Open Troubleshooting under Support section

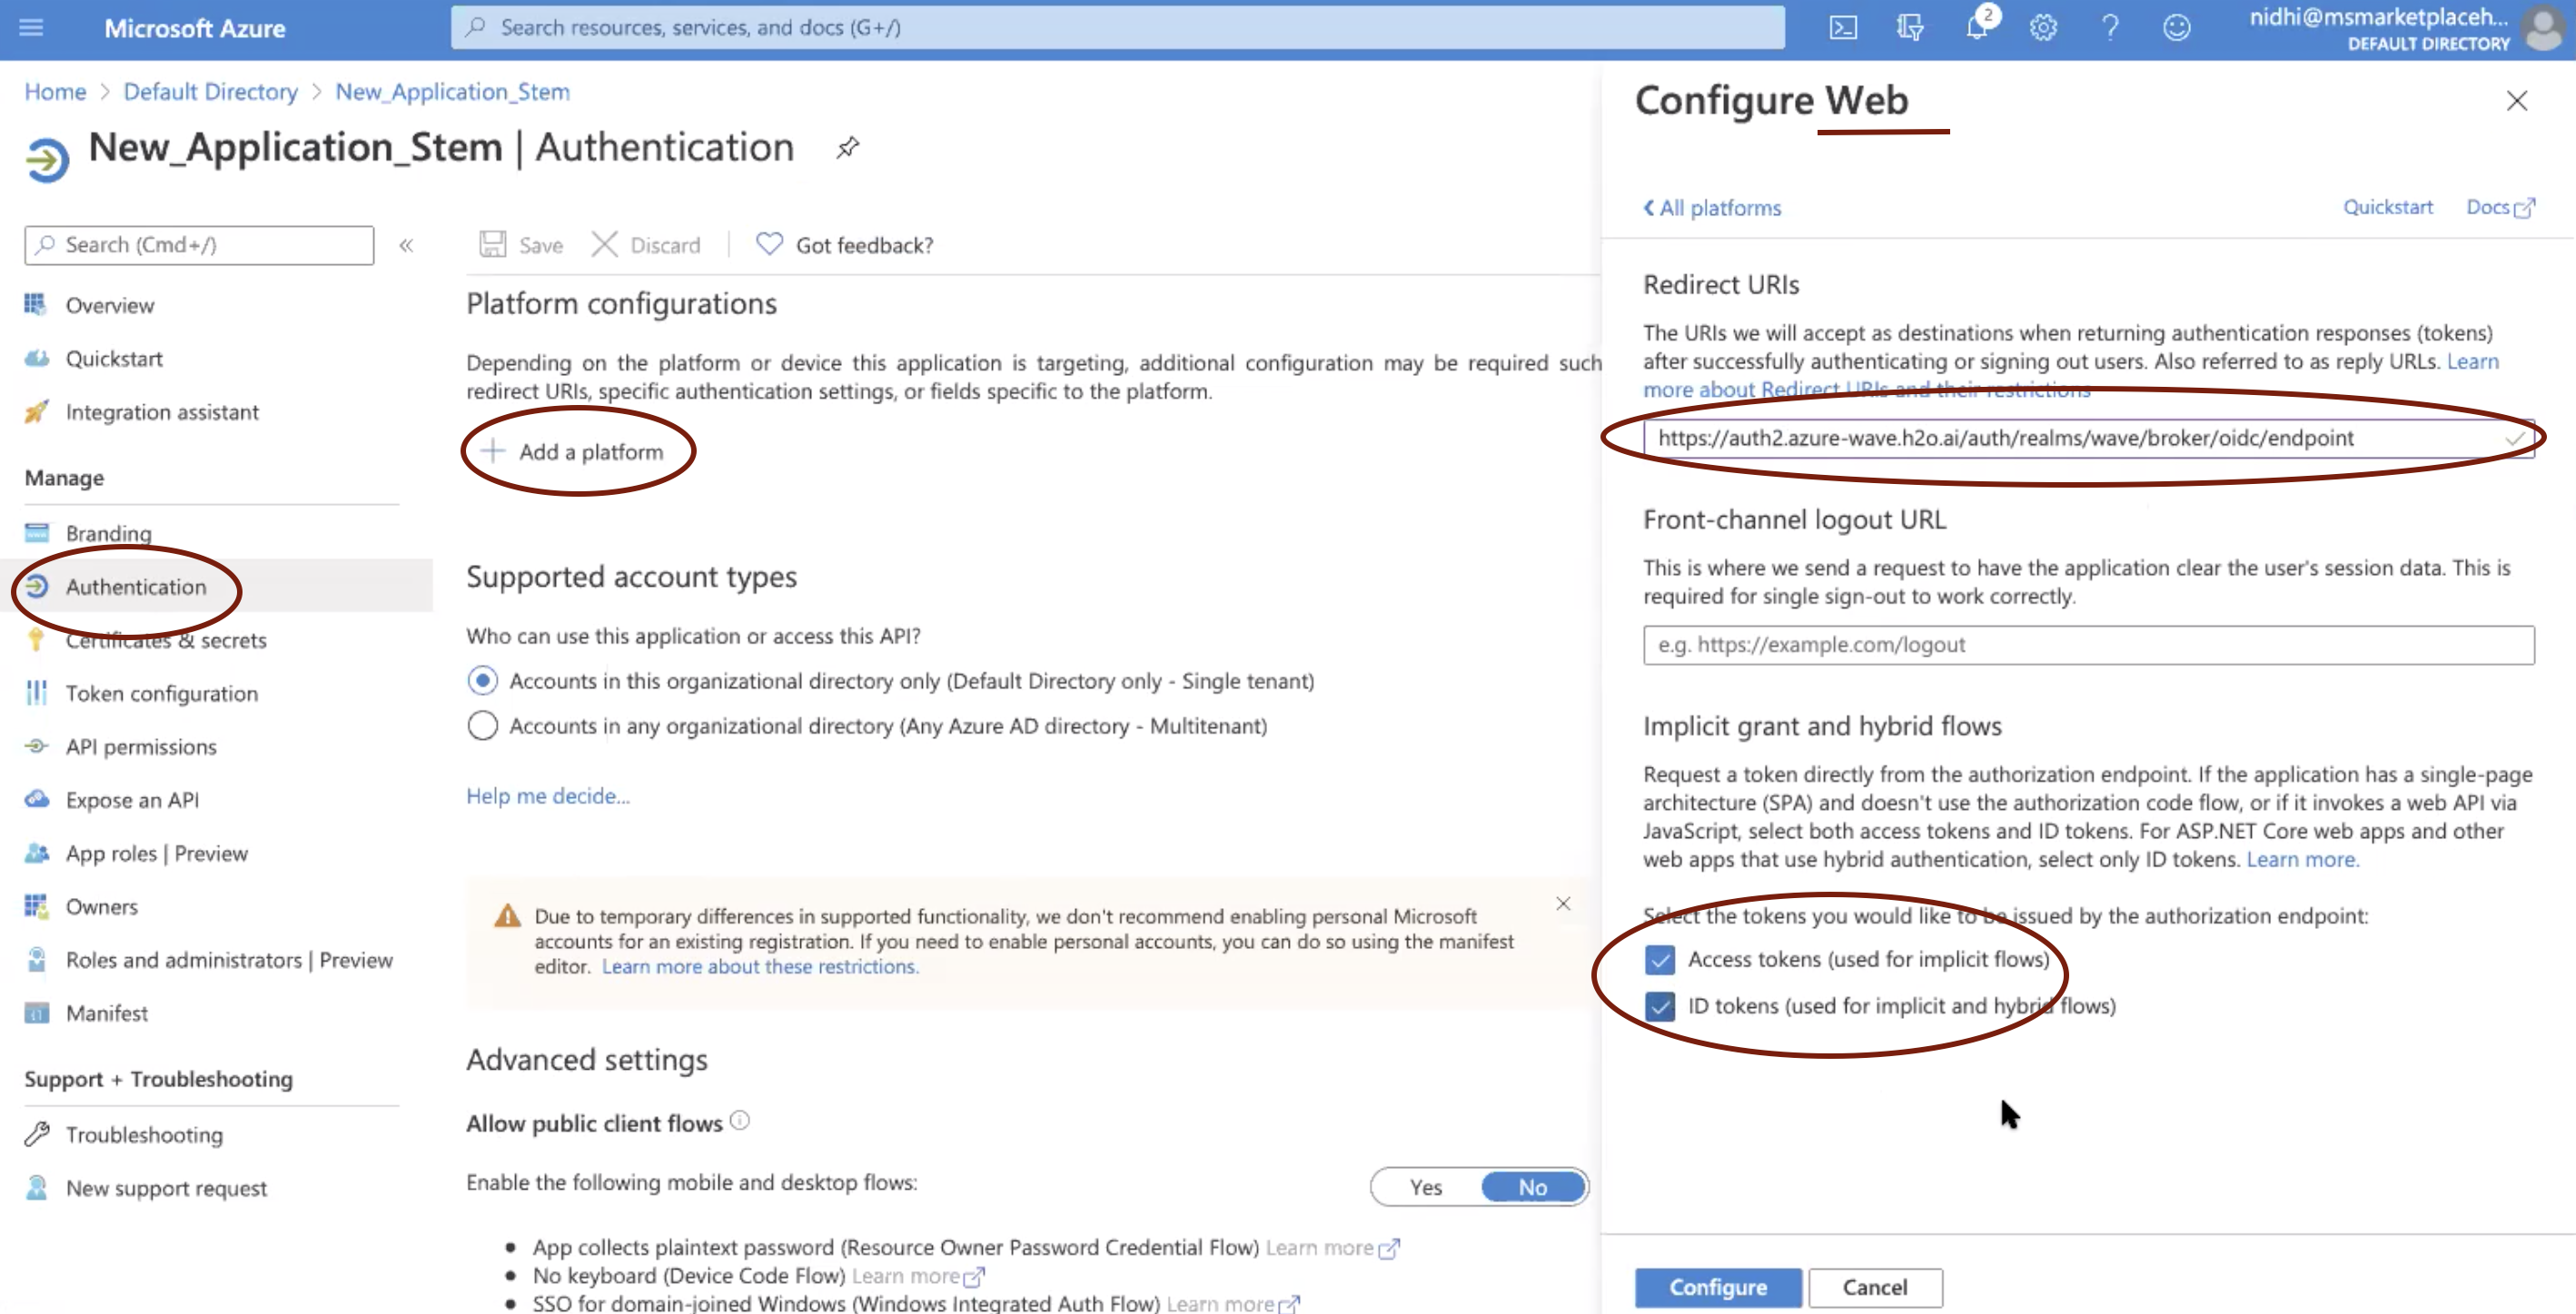click(x=144, y=1135)
